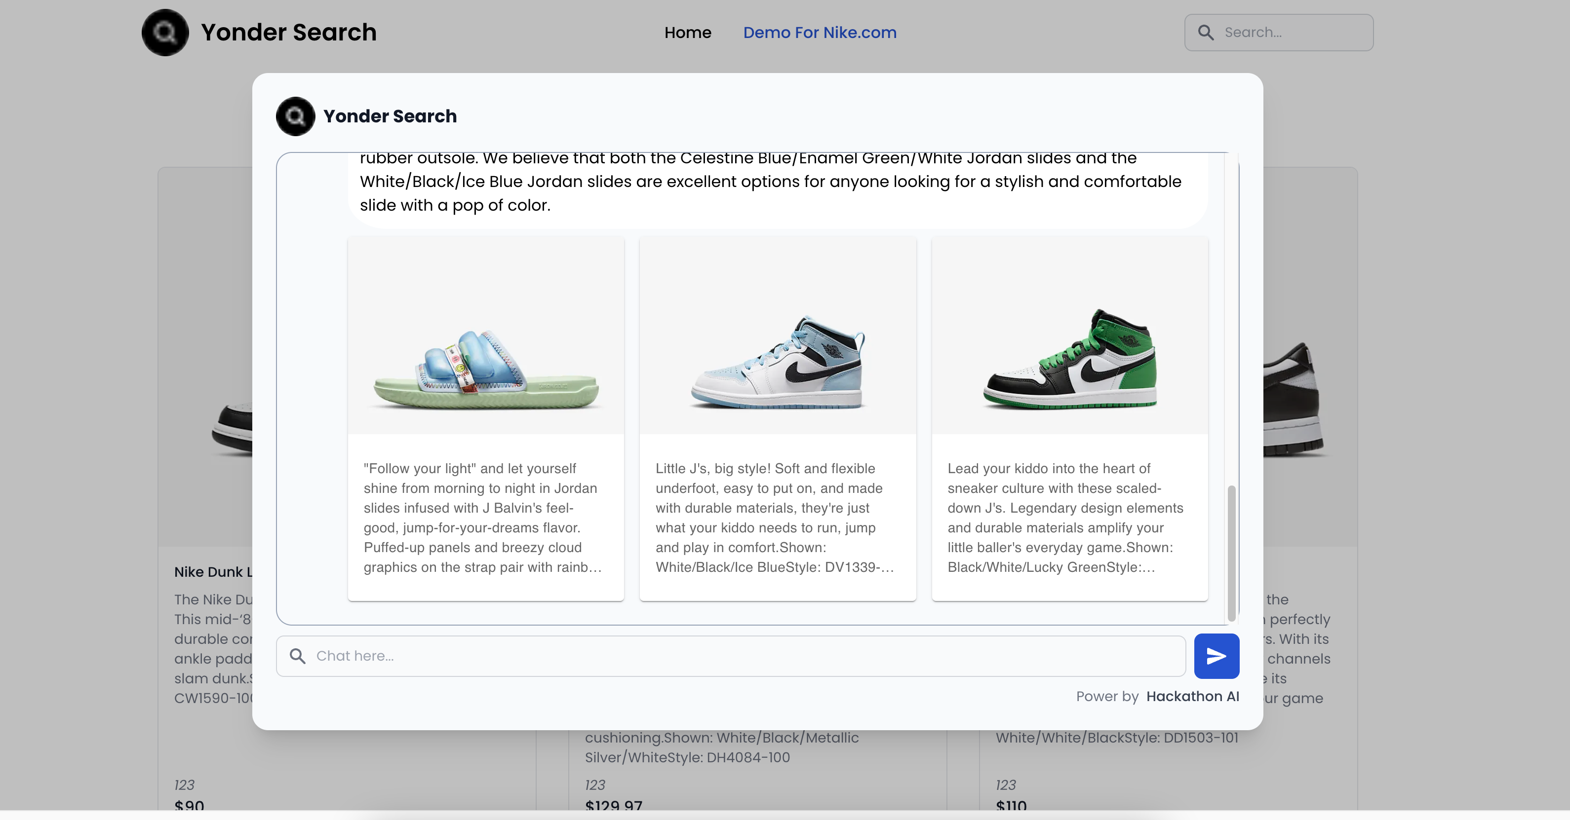Click the Yonder Search title in chat dialog
This screenshot has height=820, width=1570.
pos(390,116)
